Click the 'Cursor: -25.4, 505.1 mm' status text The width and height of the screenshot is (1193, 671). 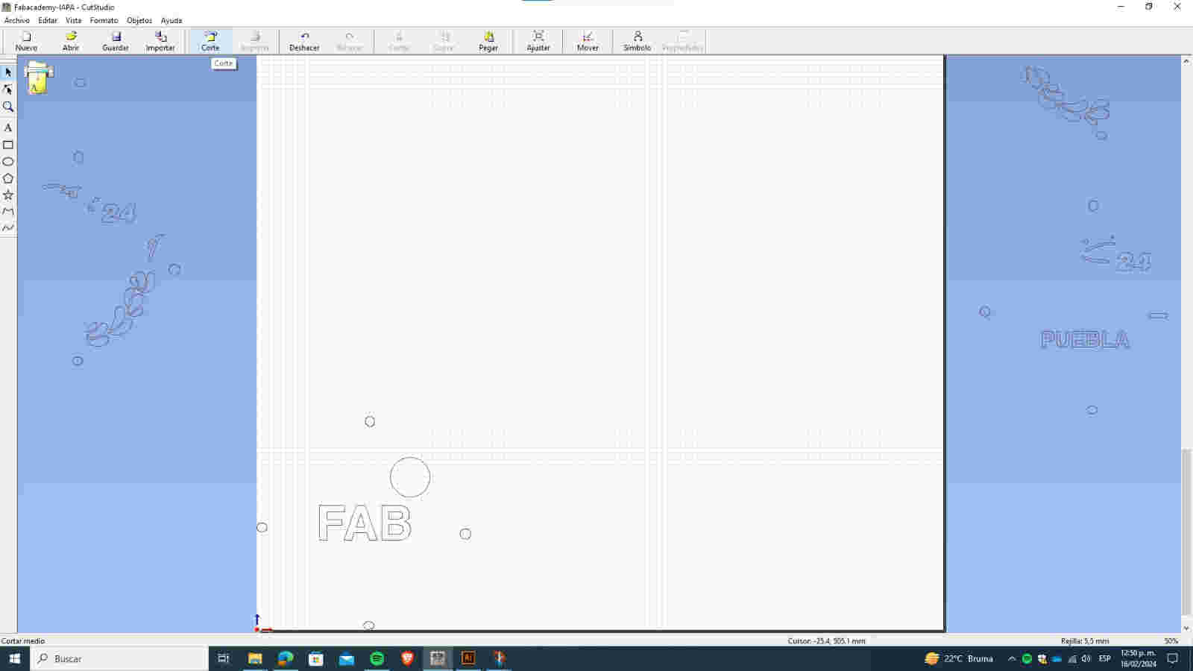826,640
